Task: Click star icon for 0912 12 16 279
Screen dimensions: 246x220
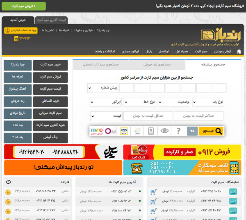Action: point(8,211)
